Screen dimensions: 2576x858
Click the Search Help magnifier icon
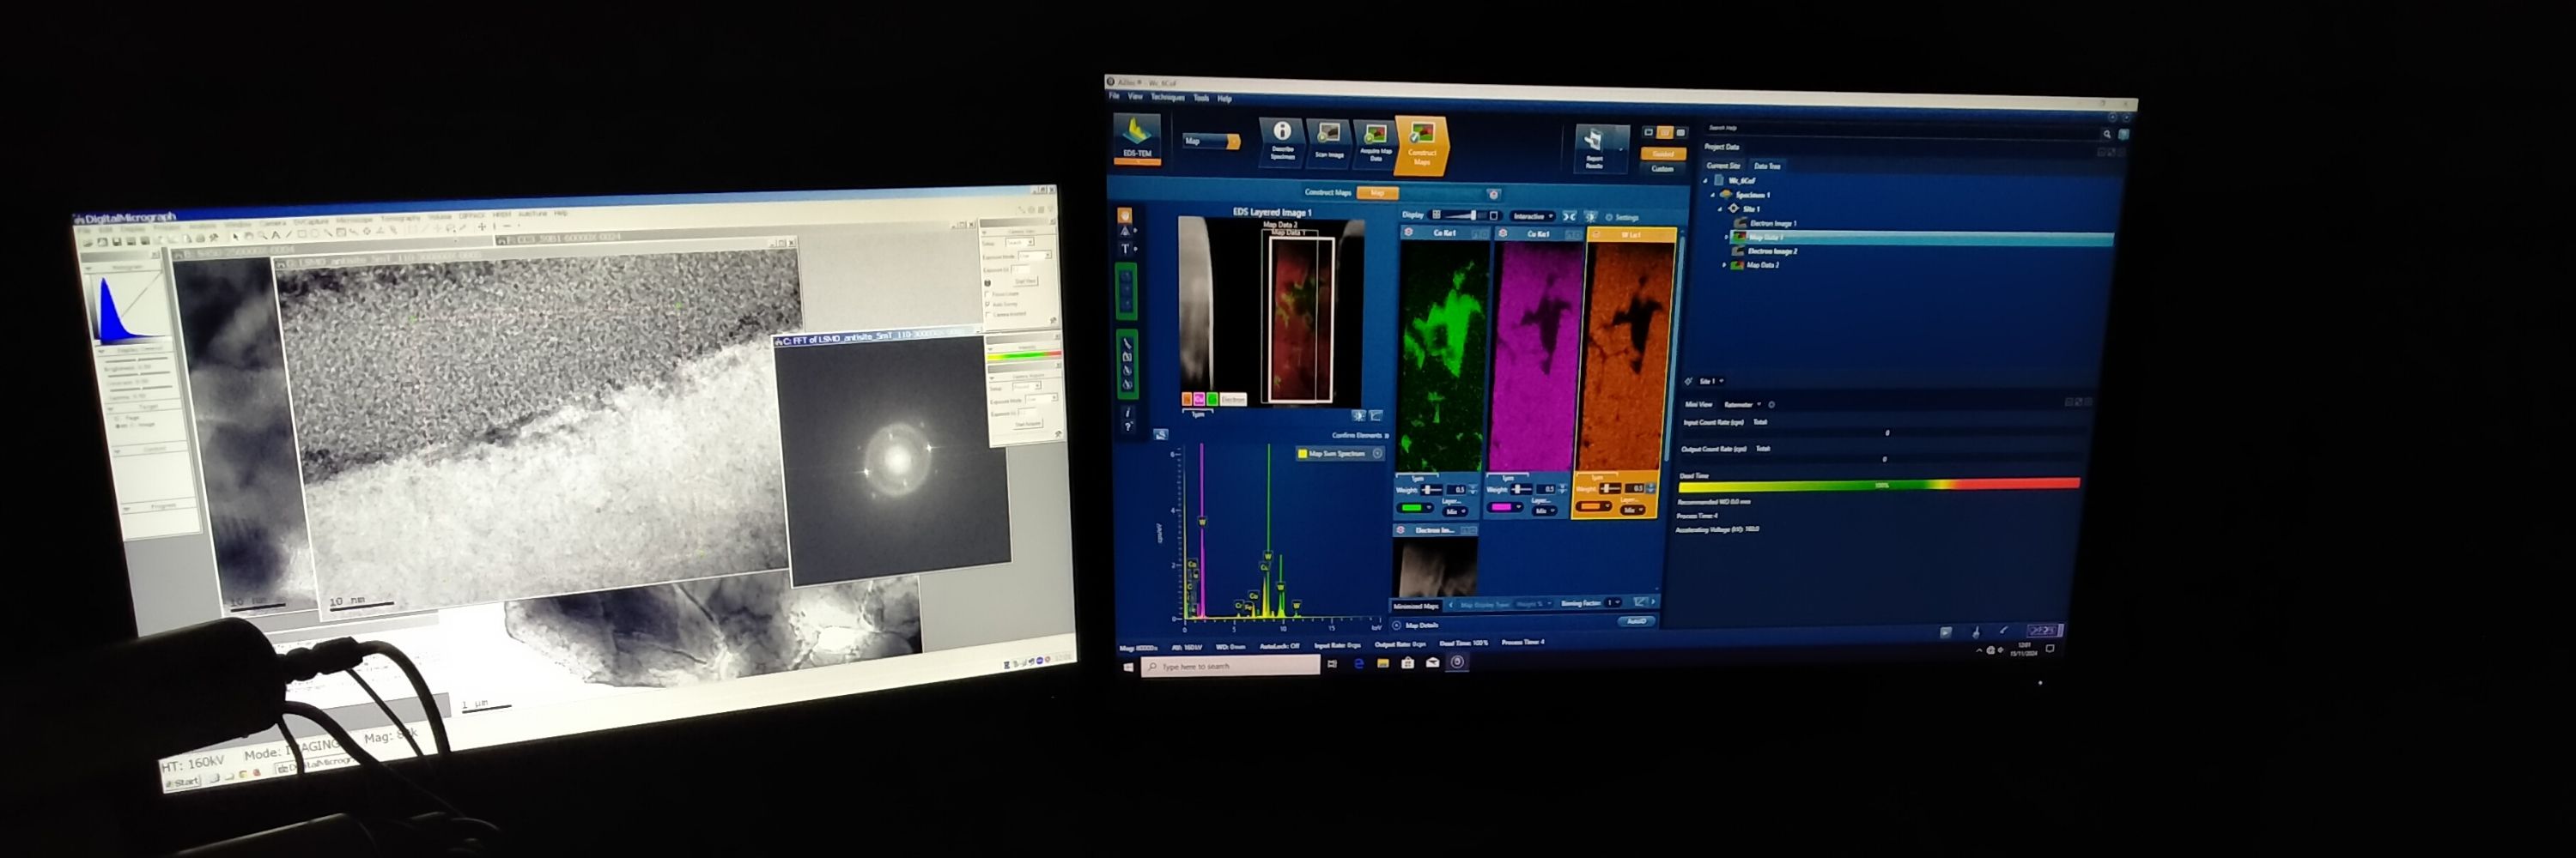pos(2107,134)
